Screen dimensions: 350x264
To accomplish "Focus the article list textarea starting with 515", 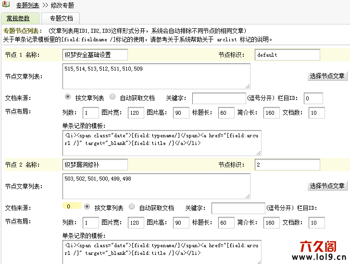I will pos(156,76).
